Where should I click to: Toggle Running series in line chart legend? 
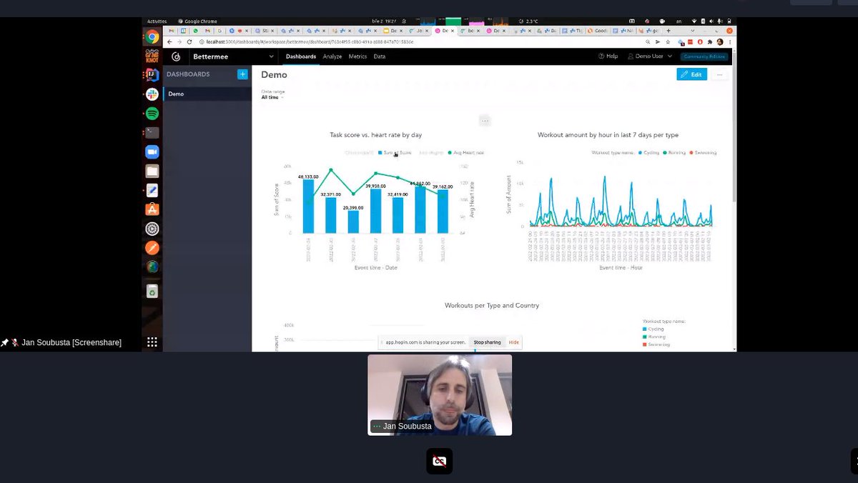(674, 153)
